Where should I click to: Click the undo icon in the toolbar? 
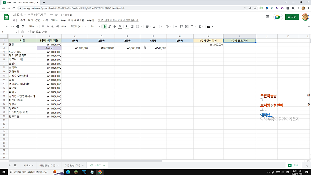coord(7,26)
